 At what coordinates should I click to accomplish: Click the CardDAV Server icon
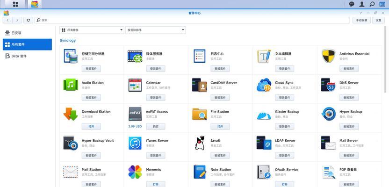200,85
